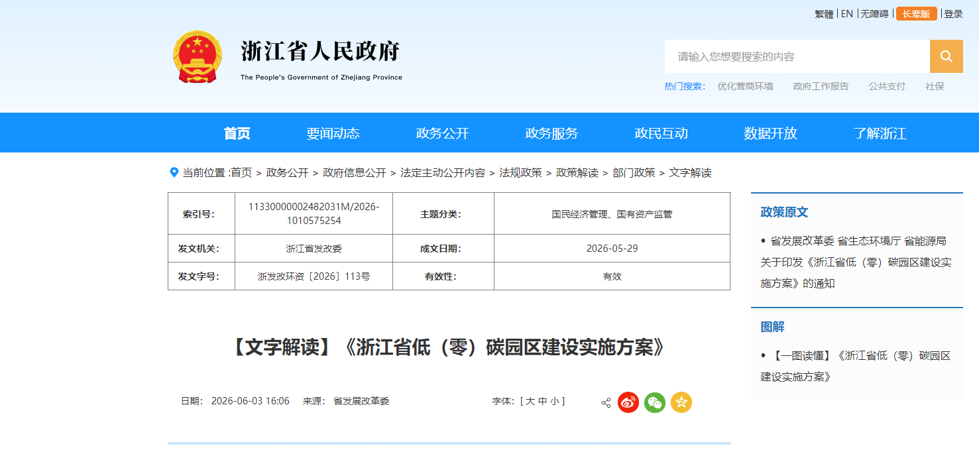
Task: Share article via Weibo icon
Action: (x=628, y=402)
